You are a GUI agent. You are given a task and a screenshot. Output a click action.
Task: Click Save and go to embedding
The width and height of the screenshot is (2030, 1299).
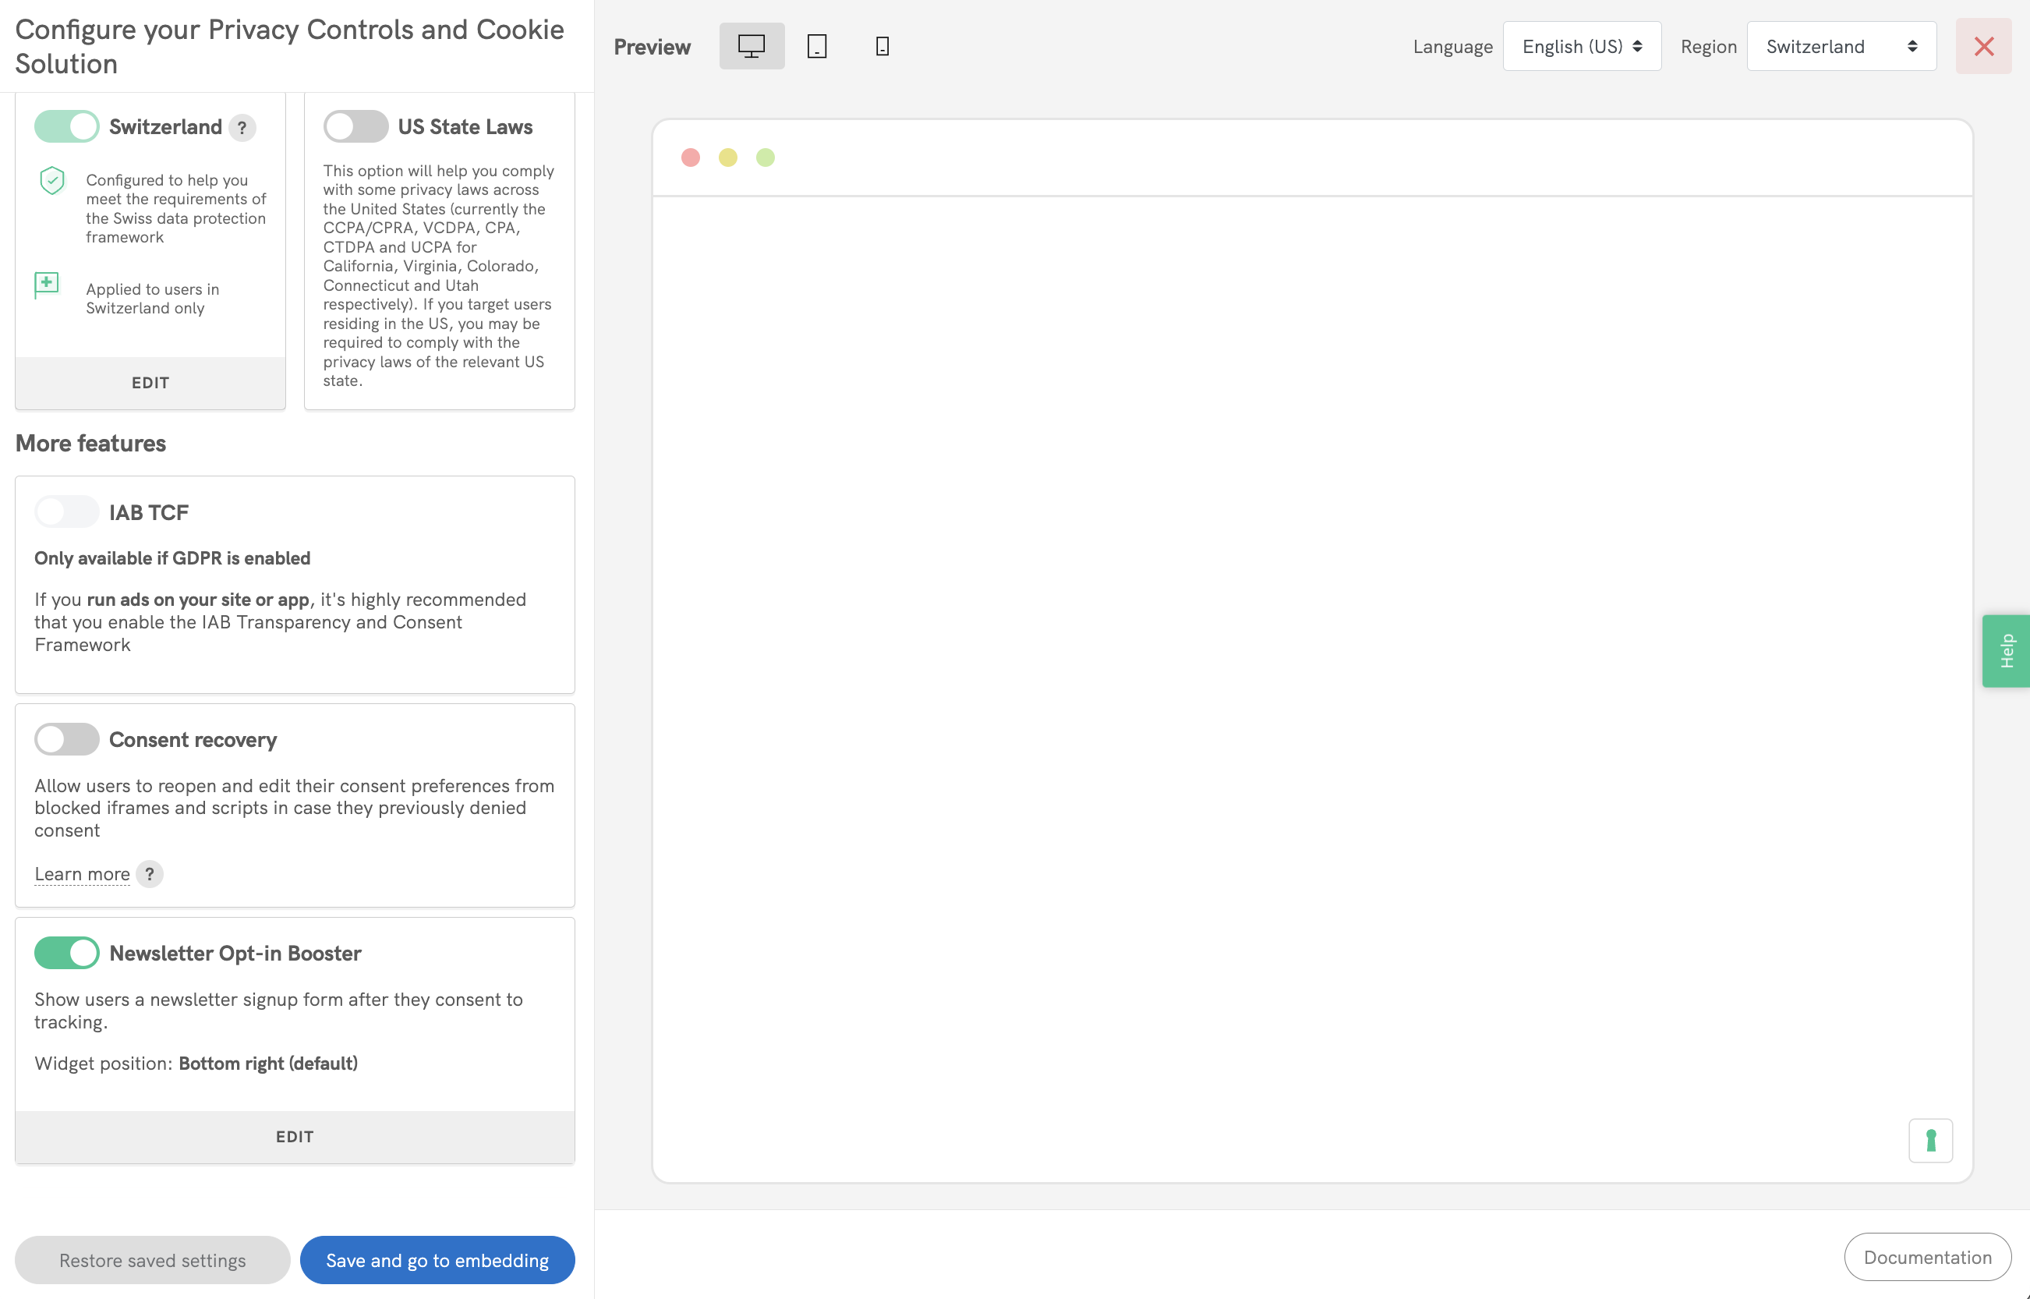[437, 1260]
